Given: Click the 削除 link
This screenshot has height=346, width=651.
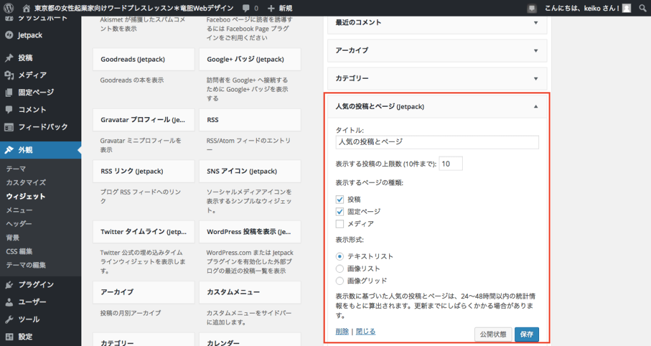Looking at the screenshot, I should pyautogui.click(x=342, y=331).
